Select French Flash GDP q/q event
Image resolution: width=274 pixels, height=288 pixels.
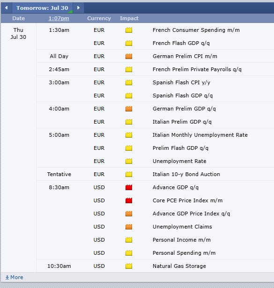tap(181, 43)
